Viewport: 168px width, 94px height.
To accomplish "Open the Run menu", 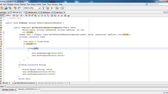I will pos(29,4).
